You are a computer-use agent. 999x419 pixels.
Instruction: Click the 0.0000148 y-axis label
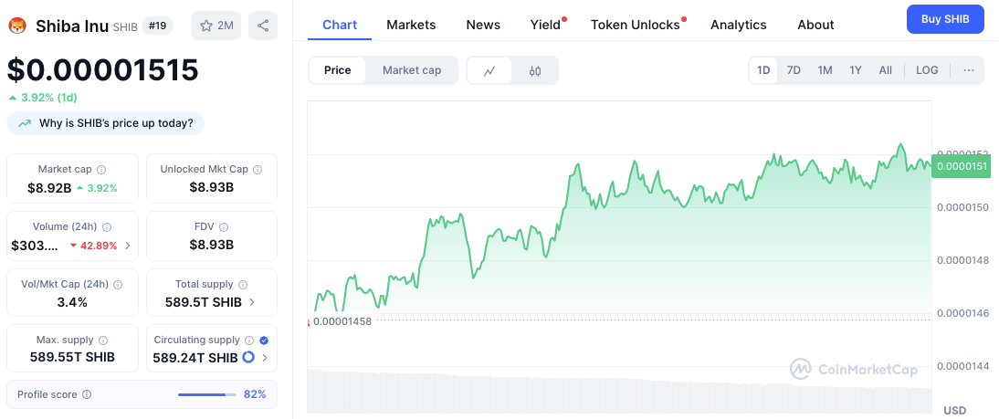tap(962, 260)
